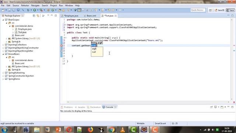Screen dimensions: 236x133
Task: Switch to the Beans.xml editor tab
Action: coord(90,16)
